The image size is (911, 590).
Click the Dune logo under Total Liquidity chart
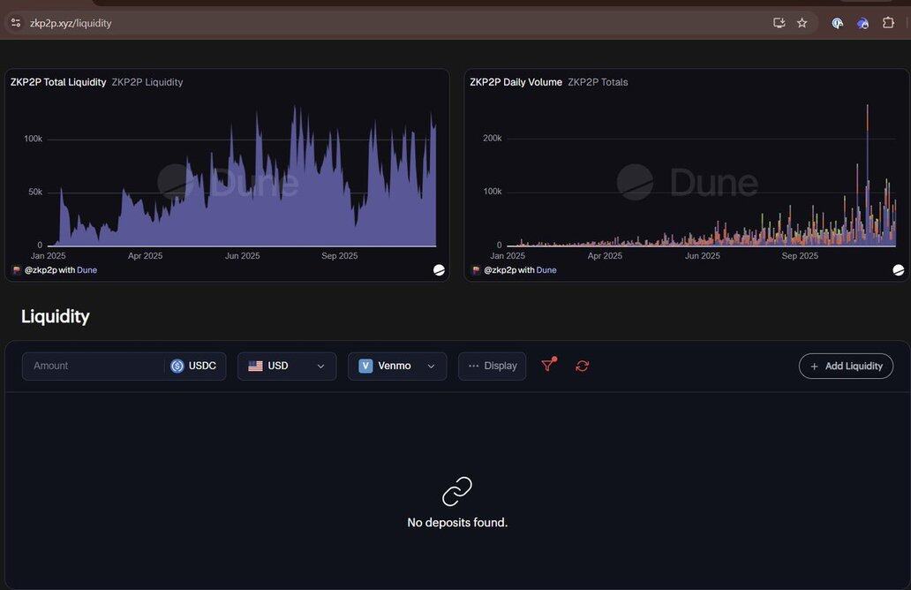439,270
